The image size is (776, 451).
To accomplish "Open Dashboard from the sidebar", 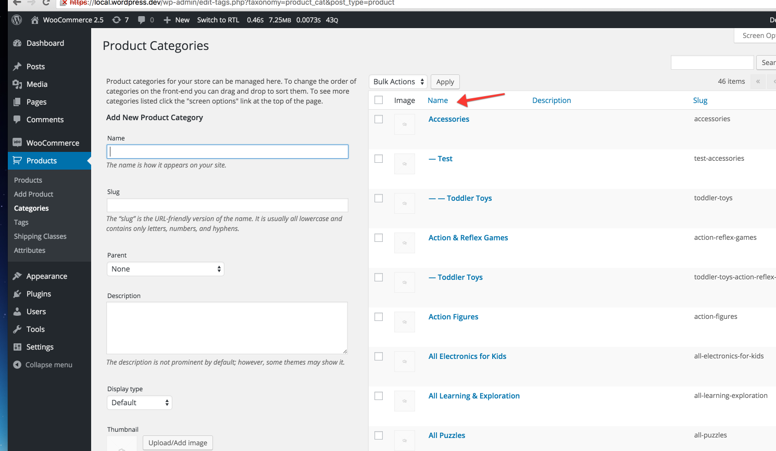I will click(45, 43).
